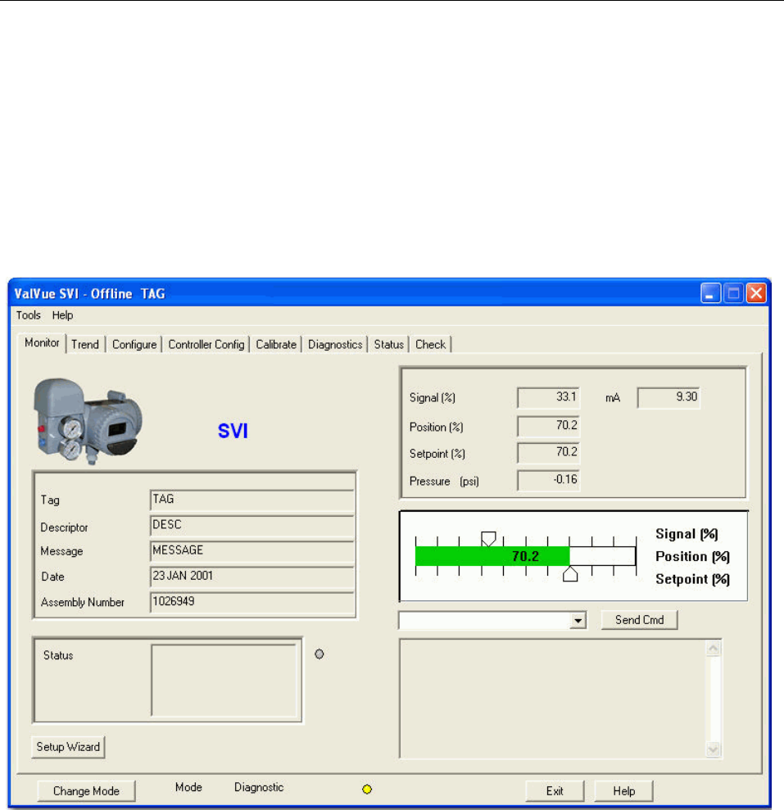Click the Position [%] legend label

coord(692,556)
